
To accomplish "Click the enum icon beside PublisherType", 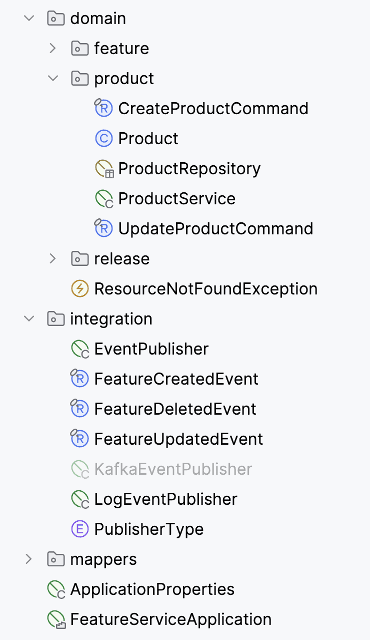I will tap(80, 529).
